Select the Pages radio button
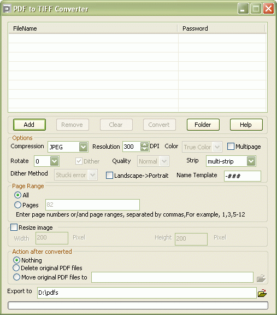 click(17, 205)
